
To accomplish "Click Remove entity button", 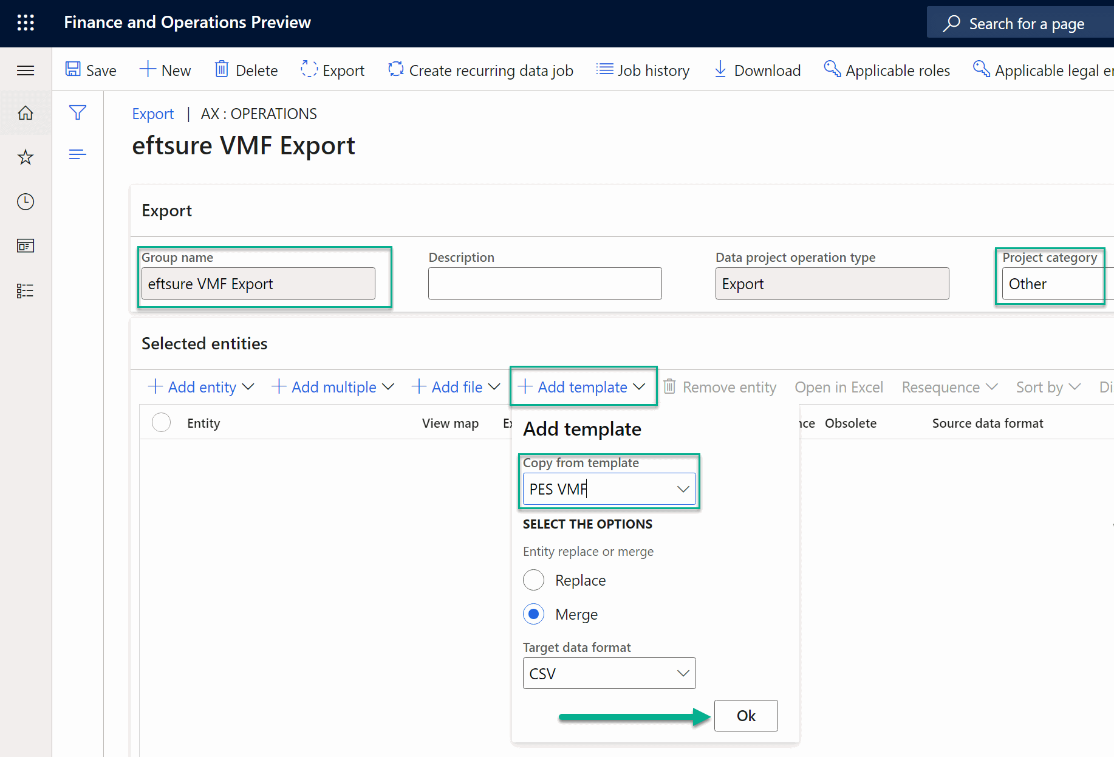I will (x=720, y=387).
